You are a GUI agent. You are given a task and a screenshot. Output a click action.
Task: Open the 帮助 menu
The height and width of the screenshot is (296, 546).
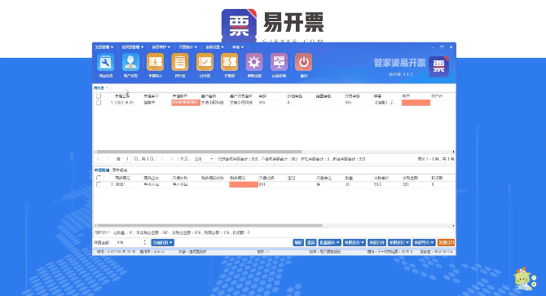point(238,47)
